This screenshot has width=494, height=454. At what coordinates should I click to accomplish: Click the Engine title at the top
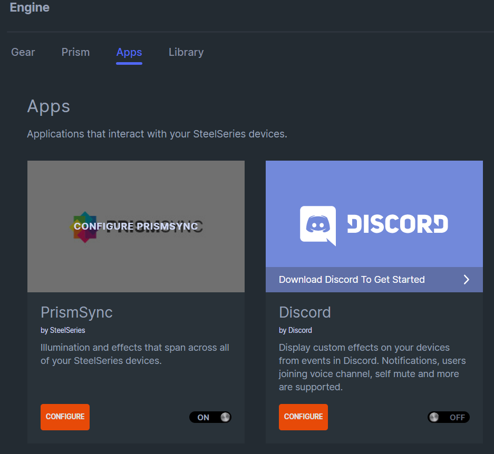point(30,8)
